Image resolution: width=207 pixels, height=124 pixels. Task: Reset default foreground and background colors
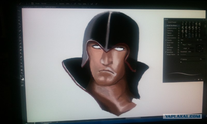pyautogui.click(x=21, y=75)
